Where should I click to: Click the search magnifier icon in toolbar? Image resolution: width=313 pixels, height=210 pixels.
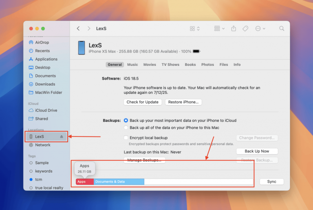tap(282, 28)
